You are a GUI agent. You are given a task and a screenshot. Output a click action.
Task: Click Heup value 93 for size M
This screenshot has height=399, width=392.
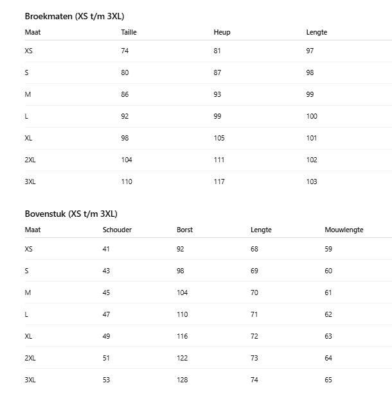pos(217,94)
